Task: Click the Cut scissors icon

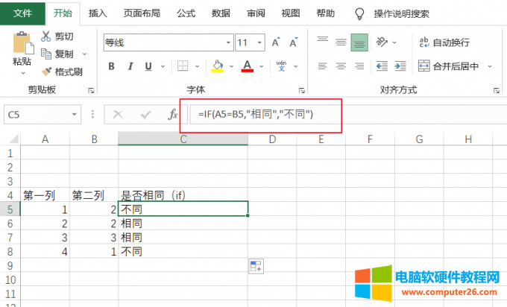Action: click(47, 37)
